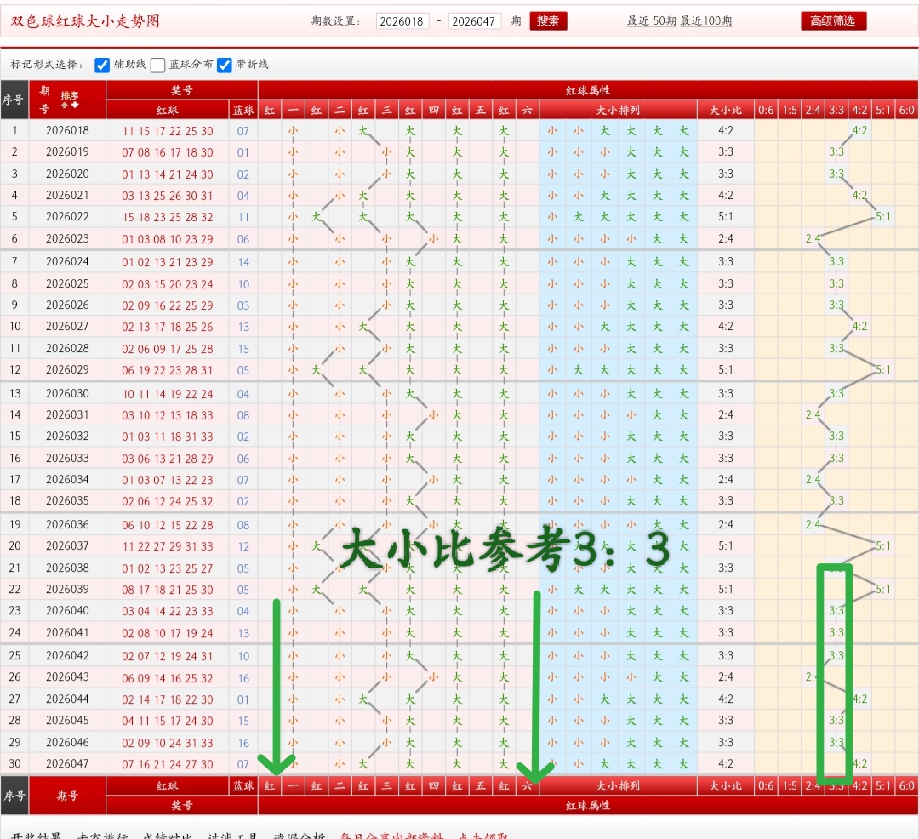Disable the 辅助线 checkbox
919x839 pixels.
click(103, 65)
